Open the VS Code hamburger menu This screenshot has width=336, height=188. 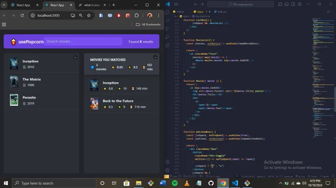click(x=176, y=4)
